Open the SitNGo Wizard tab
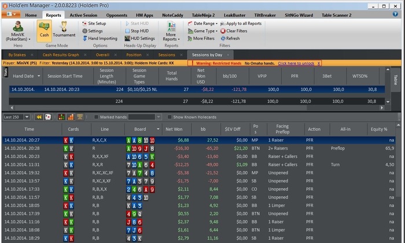 pyautogui.click(x=299, y=15)
